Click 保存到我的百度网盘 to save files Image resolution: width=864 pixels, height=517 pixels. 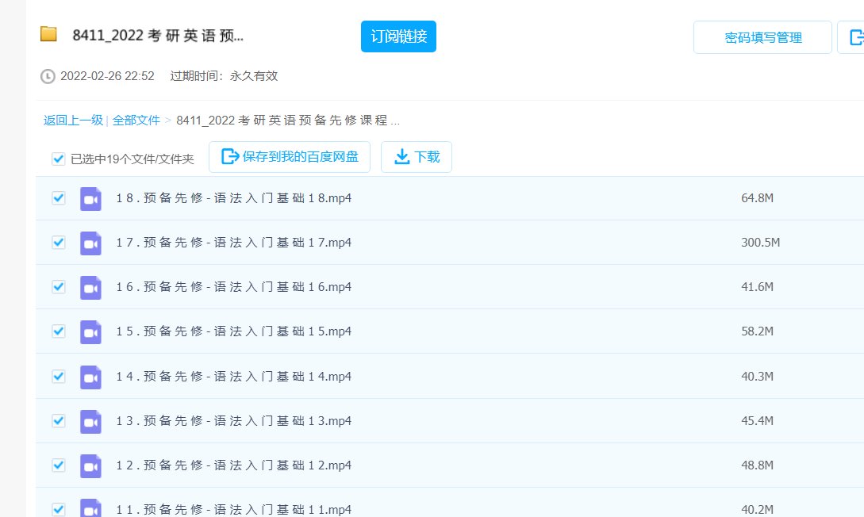coord(290,156)
